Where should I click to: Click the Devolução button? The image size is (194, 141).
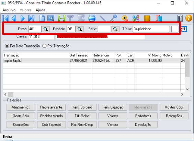(143, 124)
